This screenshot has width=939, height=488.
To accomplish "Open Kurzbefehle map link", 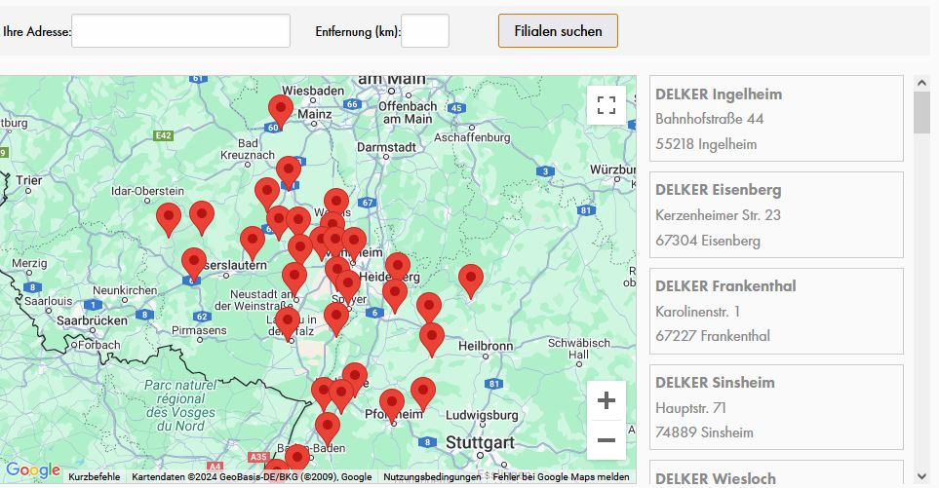I will [x=94, y=476].
